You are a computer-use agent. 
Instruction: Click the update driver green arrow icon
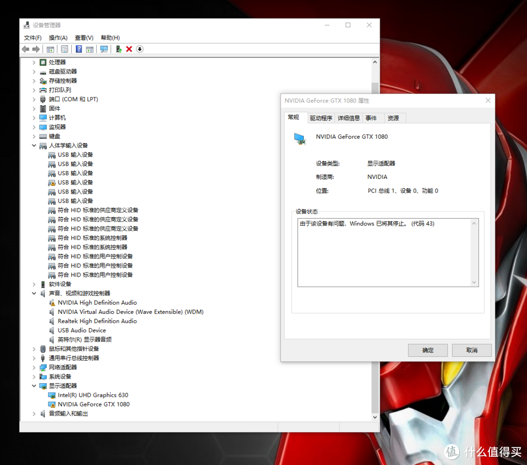pos(119,49)
